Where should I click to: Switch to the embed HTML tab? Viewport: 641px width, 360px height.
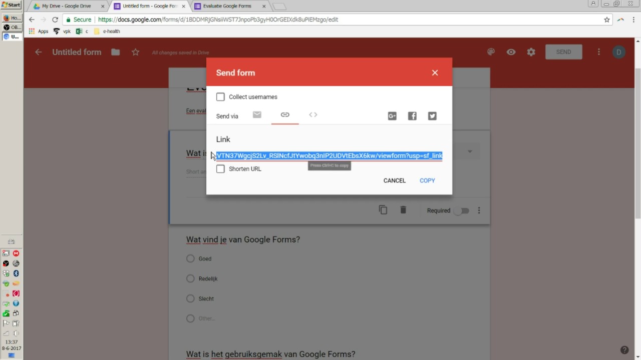click(313, 115)
